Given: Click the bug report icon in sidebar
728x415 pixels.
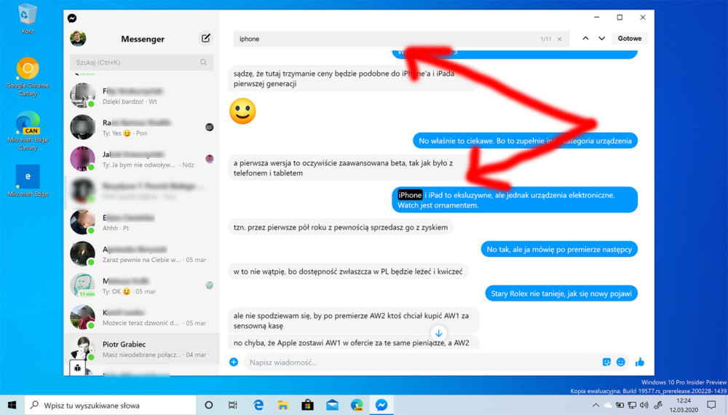Looking at the screenshot, I should point(78,368).
